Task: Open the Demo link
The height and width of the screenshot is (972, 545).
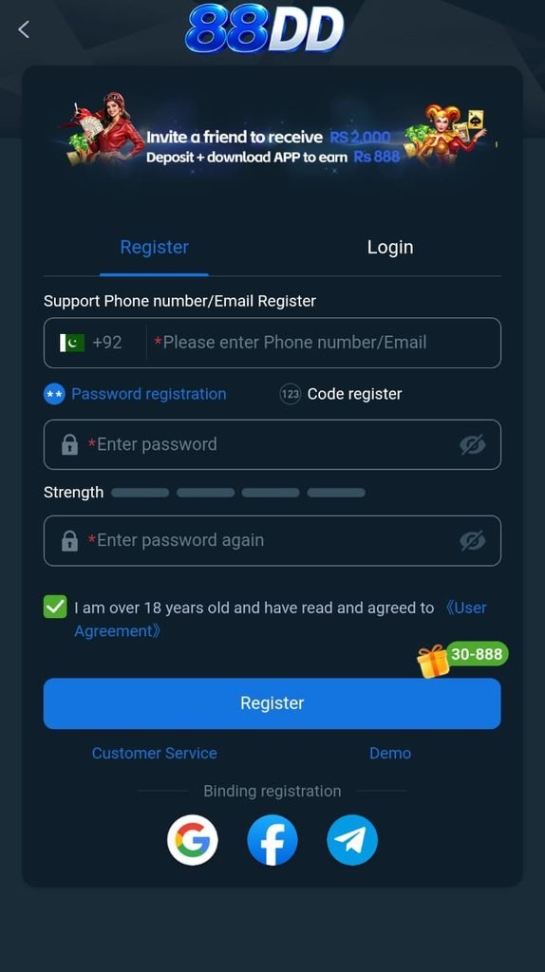Action: tap(390, 753)
